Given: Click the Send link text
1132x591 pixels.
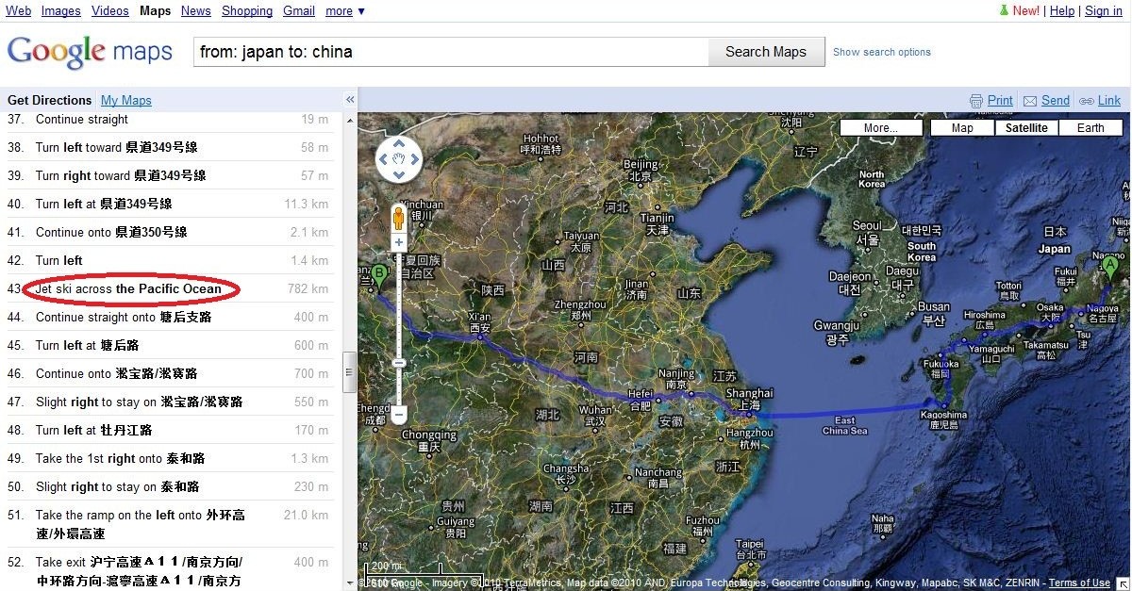Looking at the screenshot, I should (1056, 101).
